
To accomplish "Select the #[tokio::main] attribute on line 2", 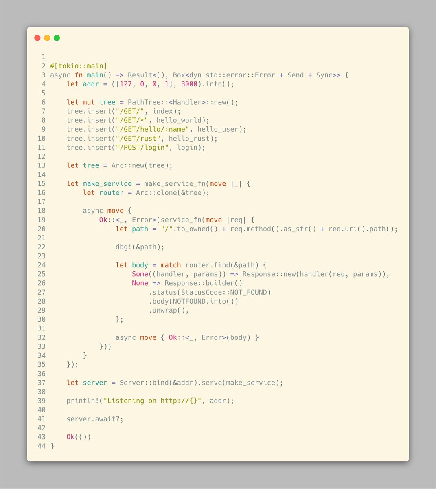I will [x=78, y=66].
